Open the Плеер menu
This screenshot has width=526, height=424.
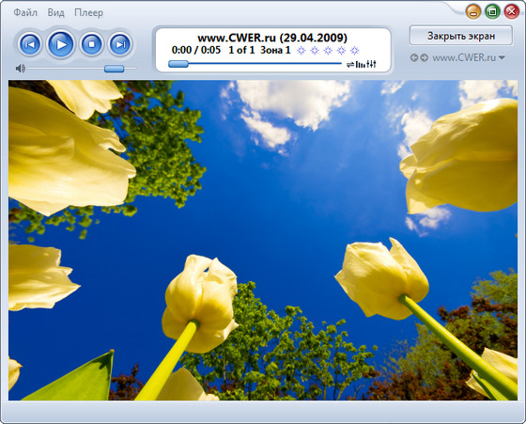[88, 13]
